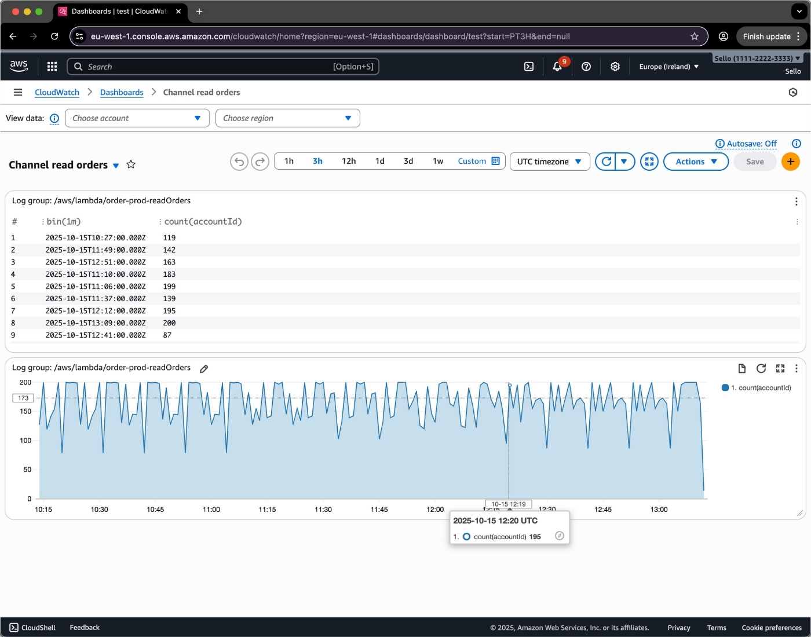Toggle the count(accountId) legend entry
811x637 pixels.
pos(756,387)
